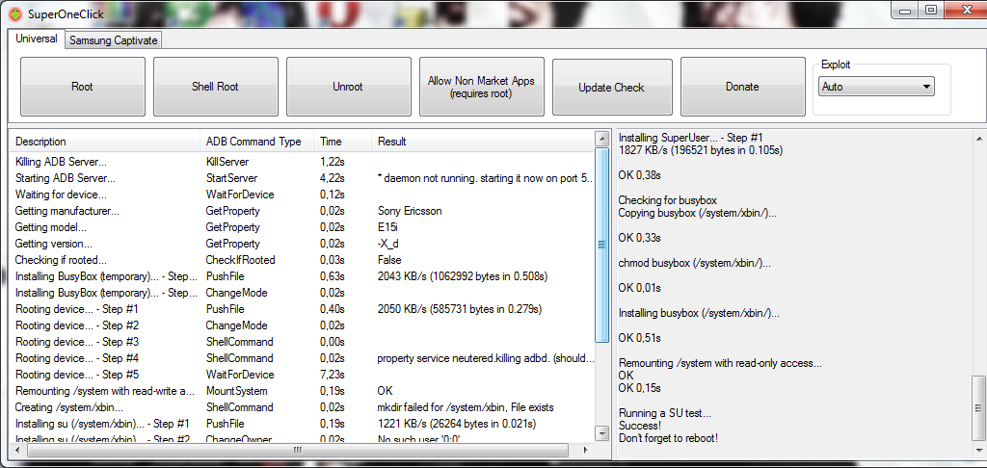Click the table's vertical scrollbar up arrow

point(601,139)
